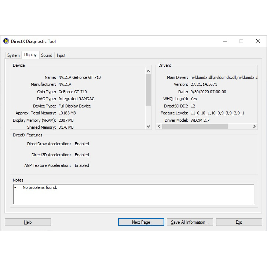267x267 pixels.
Task: Click Driver Model value 'WDDM 2.7'
Action: click(200, 120)
